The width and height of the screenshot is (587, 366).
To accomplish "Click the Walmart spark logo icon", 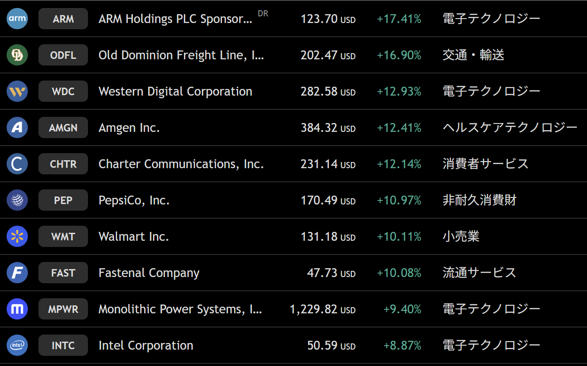I will point(17,236).
